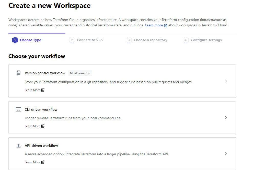The height and width of the screenshot is (176, 254).
Task: Click step 3 hexagon badge
Action: [129, 40]
